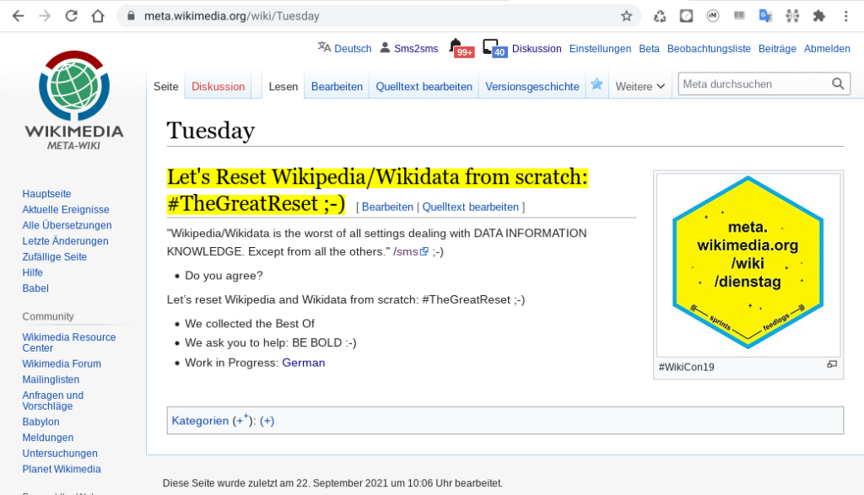The image size is (864, 495).
Task: Toggle the watch star next to Weitere
Action: point(597,84)
